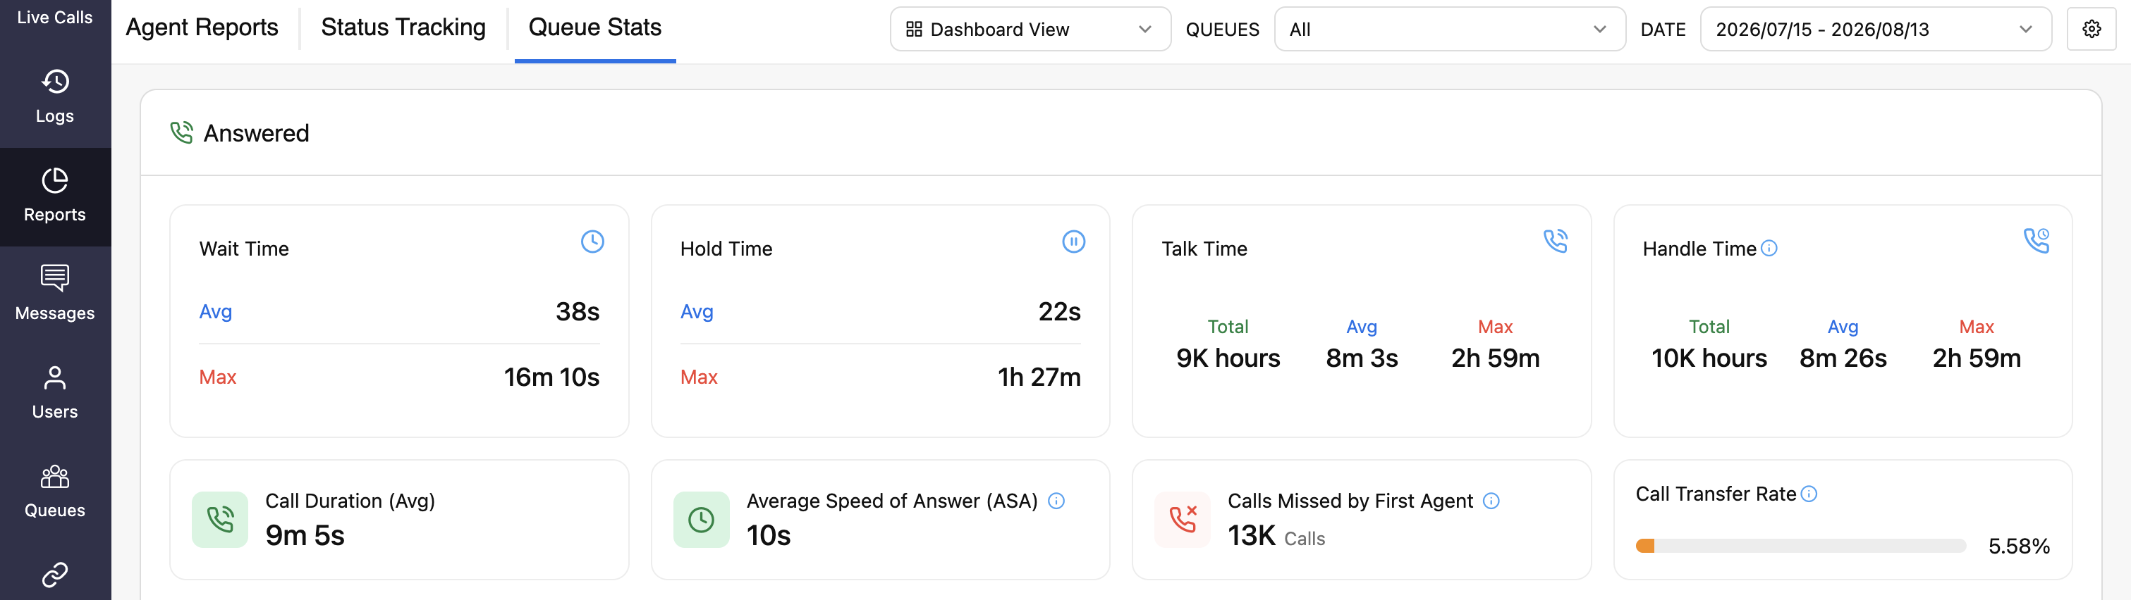2131x600 pixels.
Task: Click the missed call red icon
Action: [x=1183, y=519]
